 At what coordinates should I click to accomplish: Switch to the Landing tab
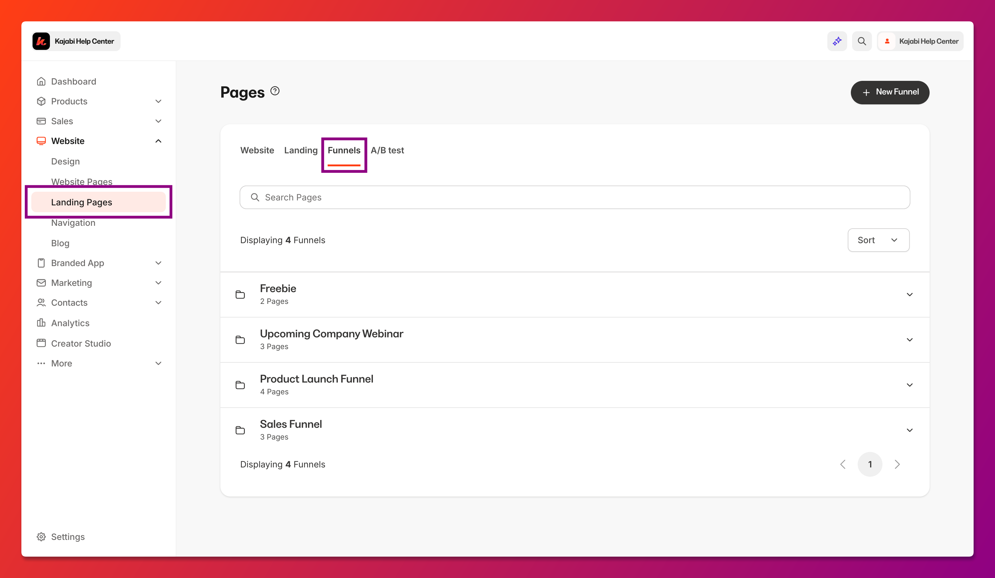point(301,150)
